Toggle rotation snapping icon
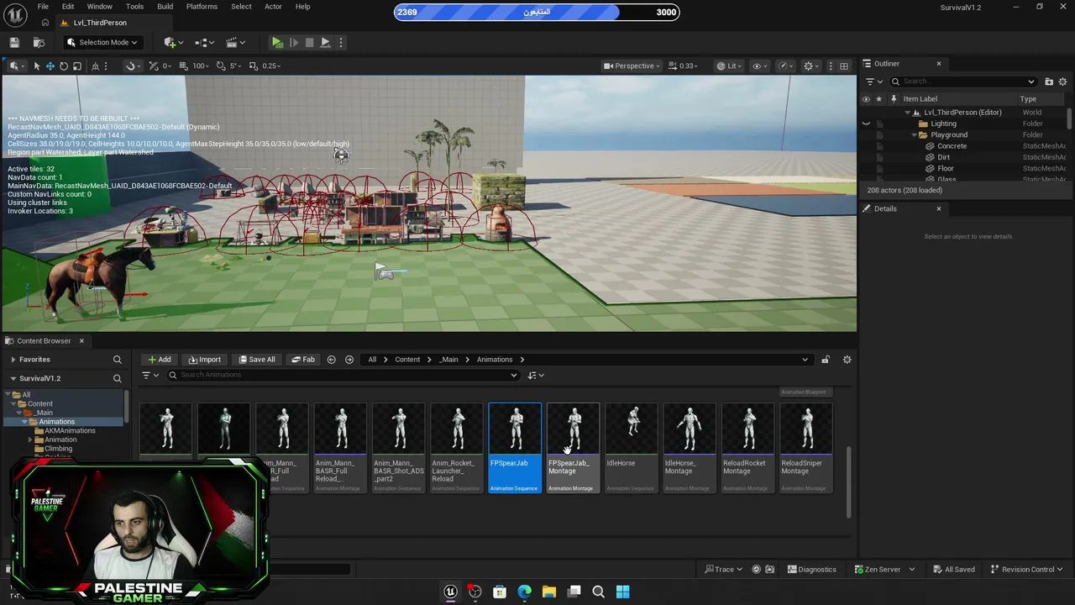Screen dimensions: 1075x605 pyautogui.click(x=221, y=66)
